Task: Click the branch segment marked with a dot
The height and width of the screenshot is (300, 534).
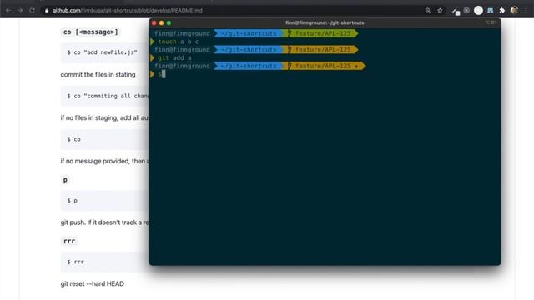Action: click(325, 66)
